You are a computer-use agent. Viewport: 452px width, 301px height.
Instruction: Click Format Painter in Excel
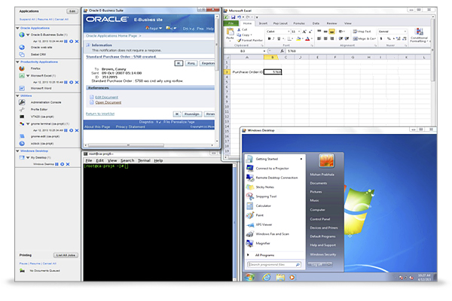click(x=250, y=41)
